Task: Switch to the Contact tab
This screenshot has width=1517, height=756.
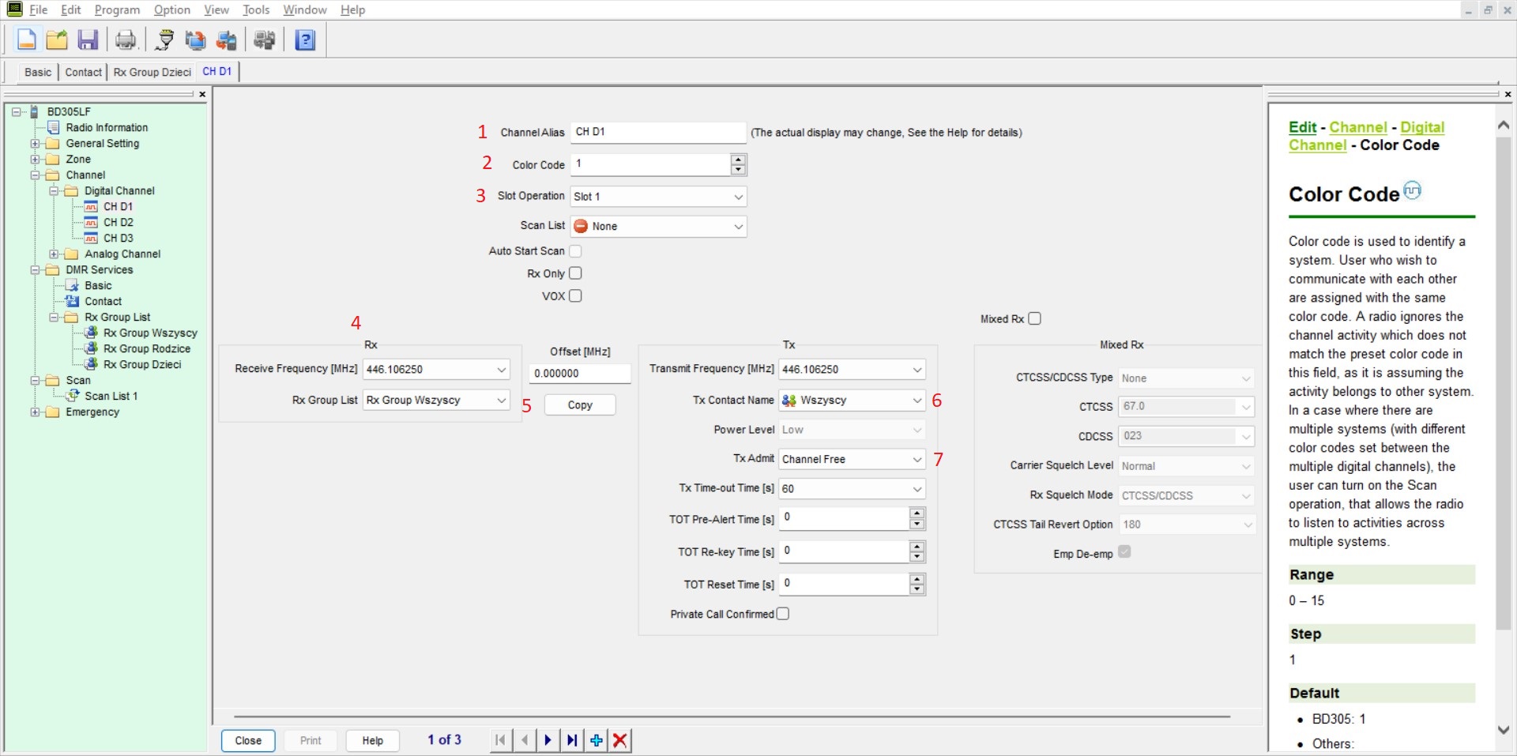Action: pos(83,72)
